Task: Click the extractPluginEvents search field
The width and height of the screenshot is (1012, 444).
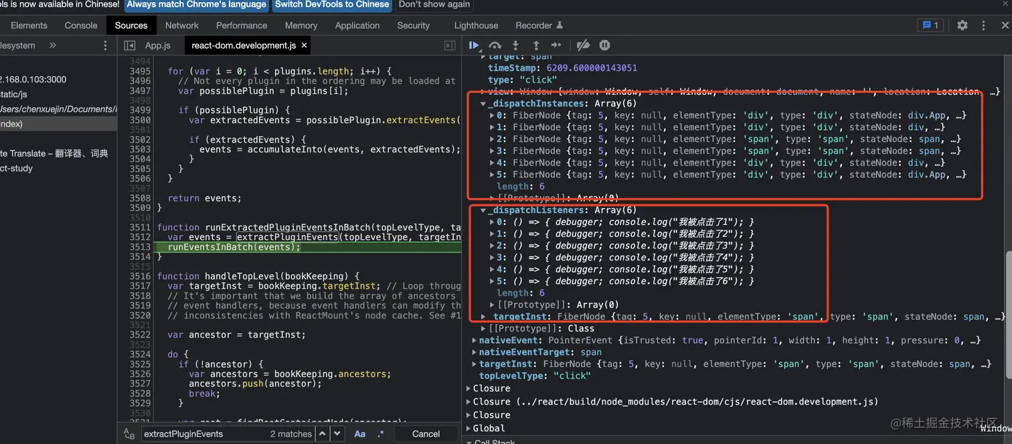Action: pyautogui.click(x=204, y=434)
